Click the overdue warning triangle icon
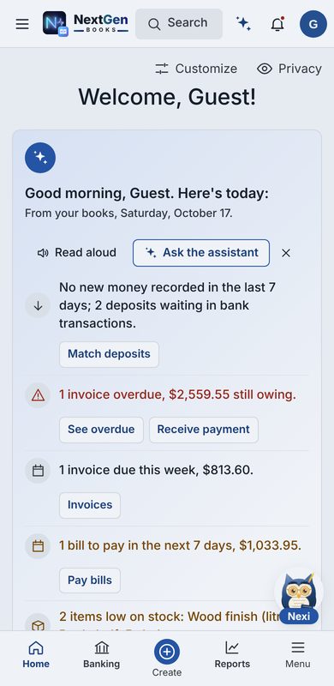334x686 pixels. [38, 395]
